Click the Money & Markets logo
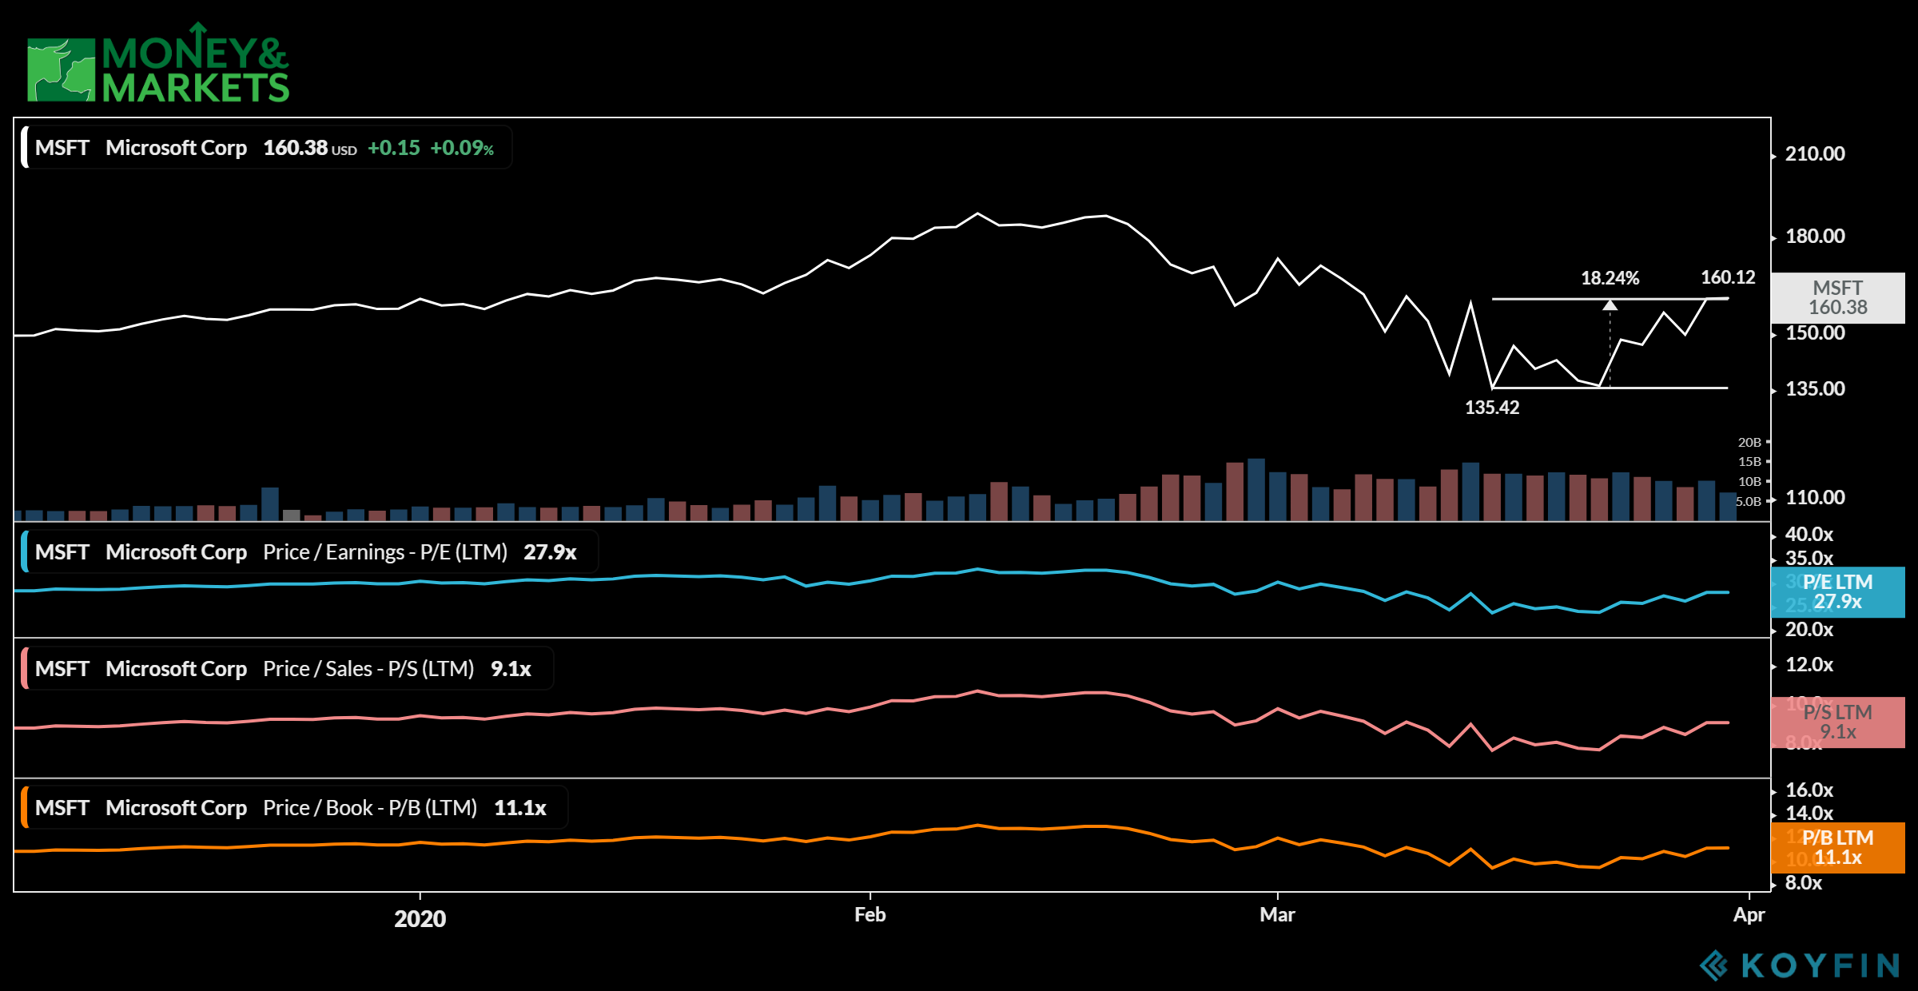The width and height of the screenshot is (1918, 991). click(x=158, y=64)
